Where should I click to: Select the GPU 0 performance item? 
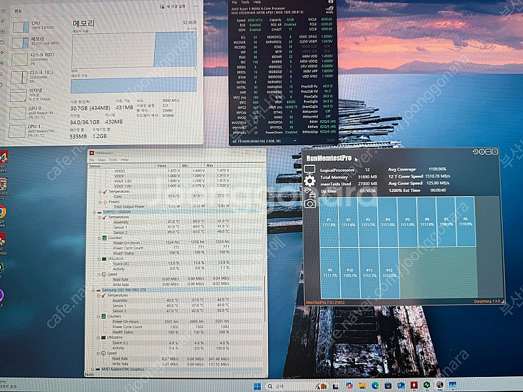(x=37, y=112)
